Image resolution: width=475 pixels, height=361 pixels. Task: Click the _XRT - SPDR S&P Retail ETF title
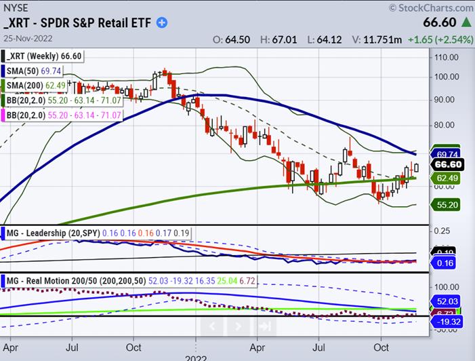77,22
